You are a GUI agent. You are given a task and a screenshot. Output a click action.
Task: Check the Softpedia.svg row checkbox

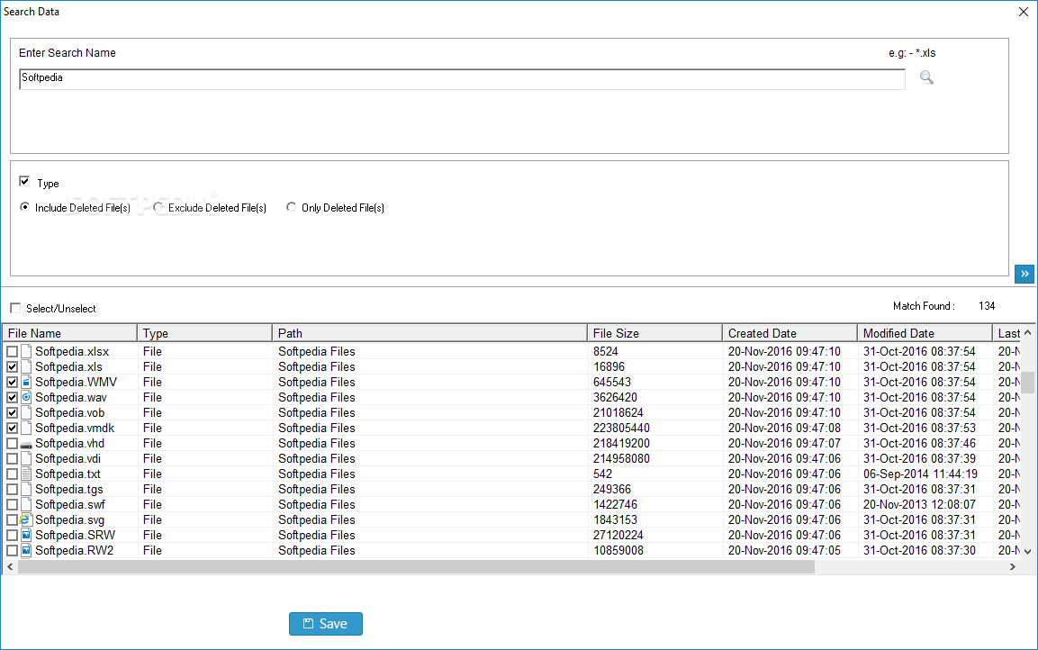[12, 519]
